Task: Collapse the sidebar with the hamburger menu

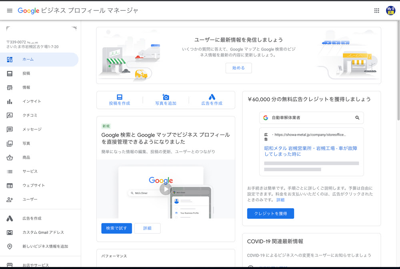Action: [x=10, y=11]
